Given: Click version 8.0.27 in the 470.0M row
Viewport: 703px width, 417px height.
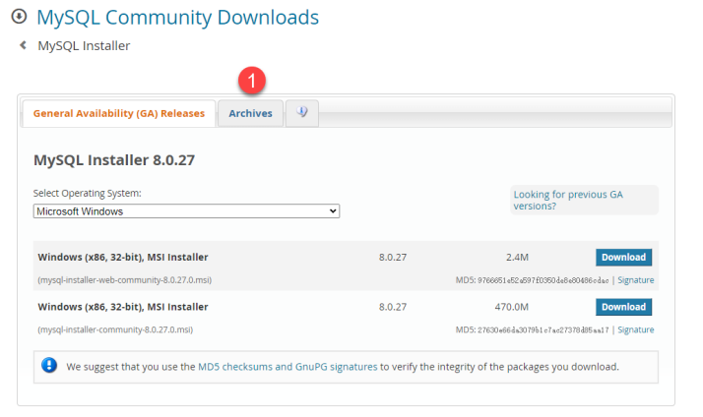Looking at the screenshot, I should tap(393, 307).
